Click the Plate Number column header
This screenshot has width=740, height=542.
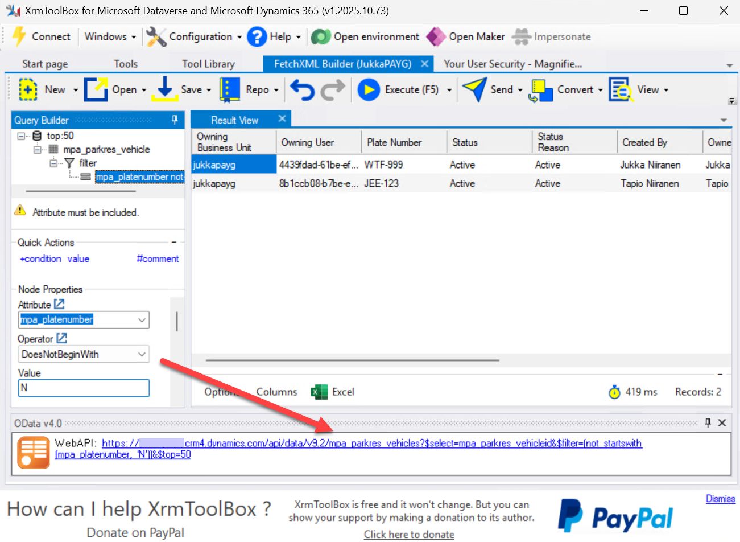pyautogui.click(x=404, y=142)
